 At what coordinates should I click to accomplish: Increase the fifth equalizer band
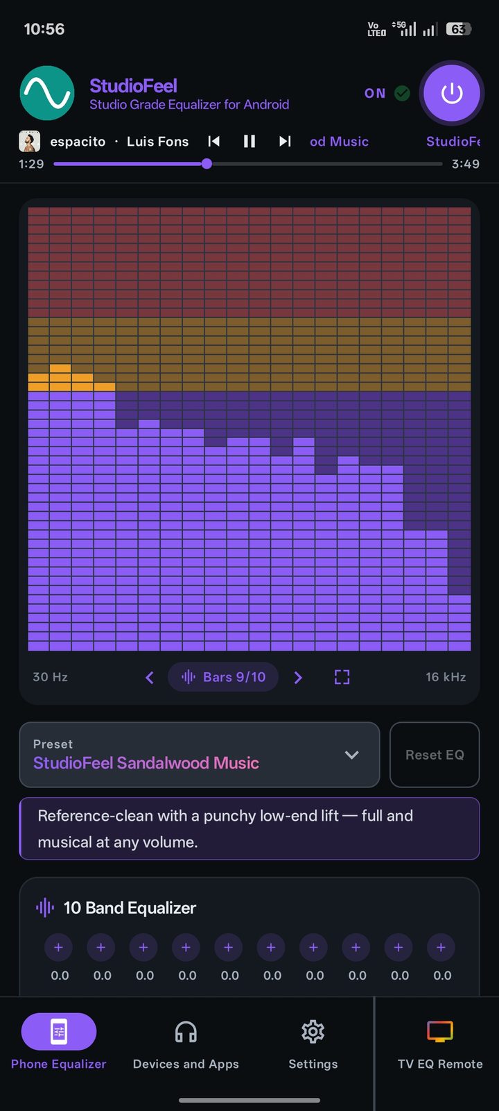(x=228, y=948)
